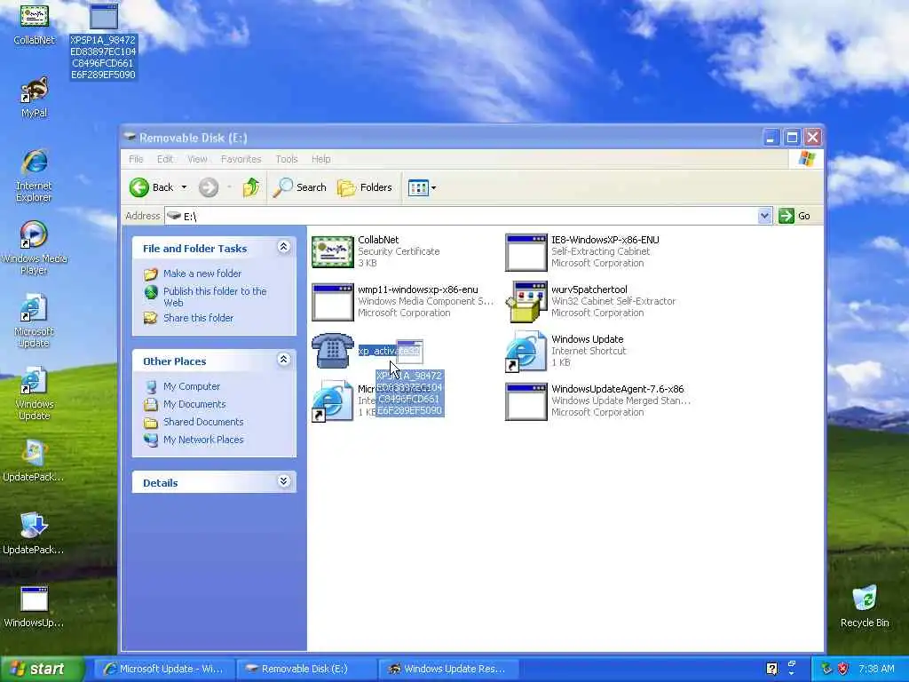909x682 pixels.
Task: Open the Tools menu
Action: (x=287, y=159)
